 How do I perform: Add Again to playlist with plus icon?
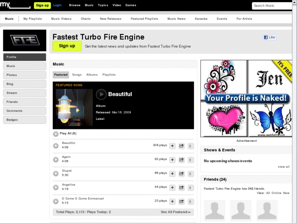tap(172, 160)
